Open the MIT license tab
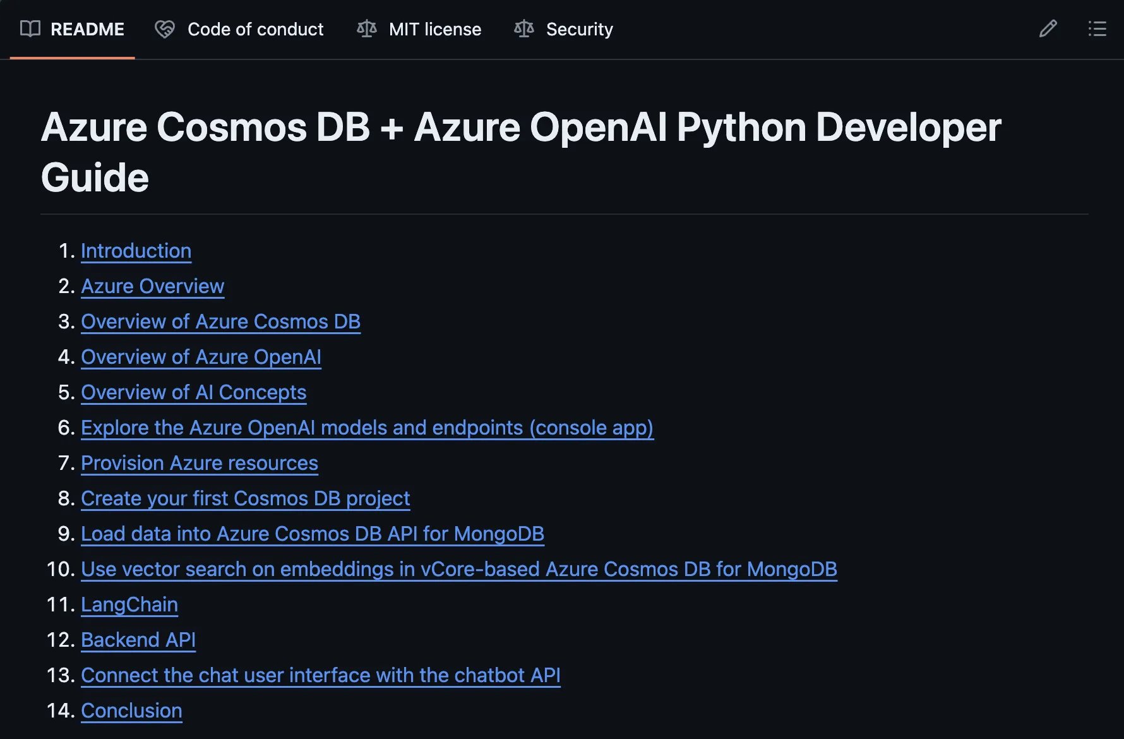The image size is (1124, 739). coord(419,29)
